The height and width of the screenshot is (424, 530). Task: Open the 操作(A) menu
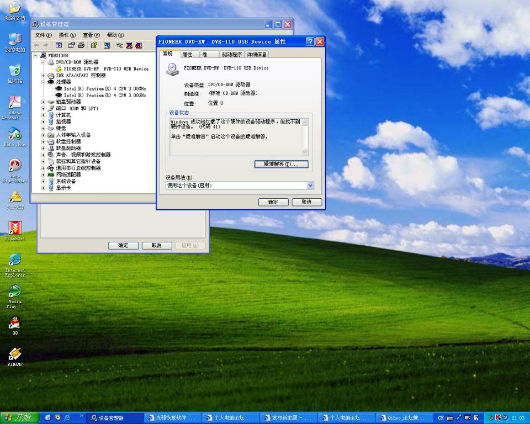pos(67,35)
